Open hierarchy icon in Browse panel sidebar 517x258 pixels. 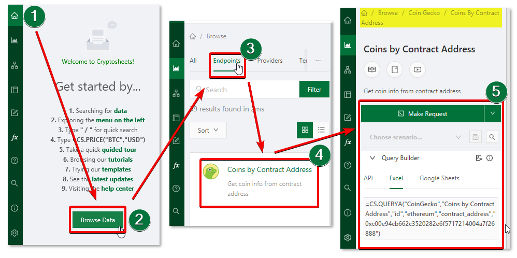pos(177,93)
